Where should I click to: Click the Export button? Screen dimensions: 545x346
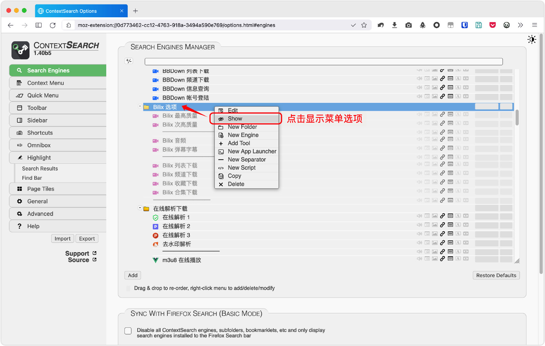[x=87, y=239]
